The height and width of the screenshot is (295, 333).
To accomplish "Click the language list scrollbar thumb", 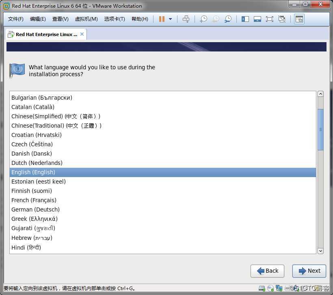I will [320, 130].
